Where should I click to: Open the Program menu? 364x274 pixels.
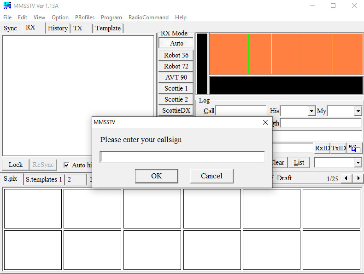[112, 17]
